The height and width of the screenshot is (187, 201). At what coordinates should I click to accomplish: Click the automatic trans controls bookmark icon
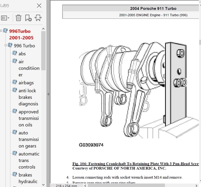click(15, 153)
